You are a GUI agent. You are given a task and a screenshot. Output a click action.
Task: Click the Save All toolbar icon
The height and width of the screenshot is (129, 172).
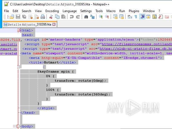pyautogui.click(x=24, y=17)
